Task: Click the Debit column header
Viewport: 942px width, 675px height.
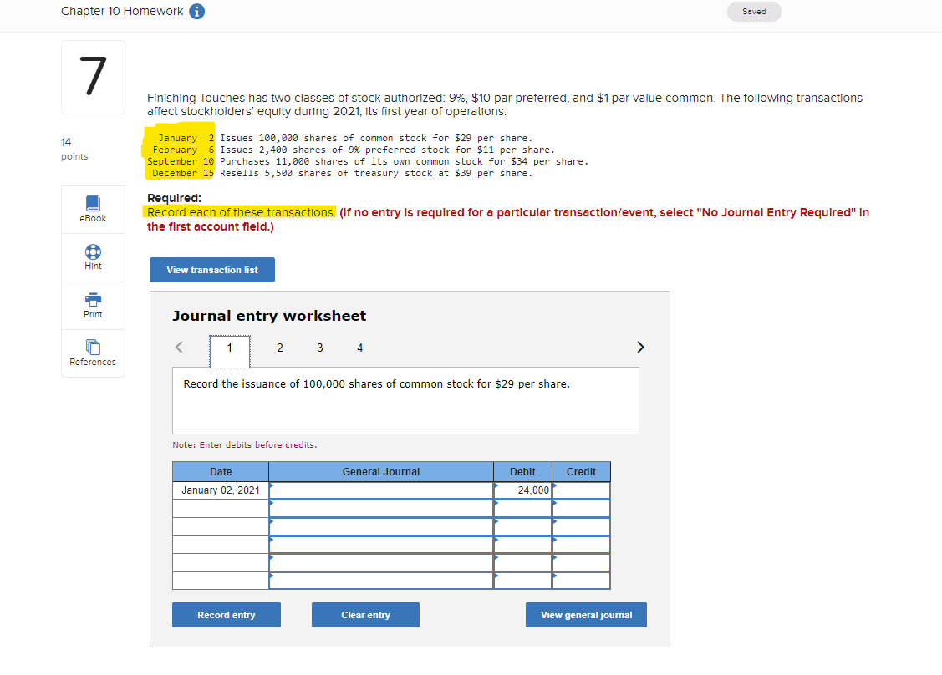Action: pos(522,471)
